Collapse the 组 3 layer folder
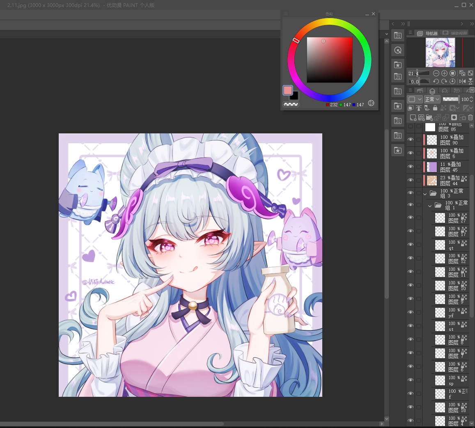 tap(425, 194)
